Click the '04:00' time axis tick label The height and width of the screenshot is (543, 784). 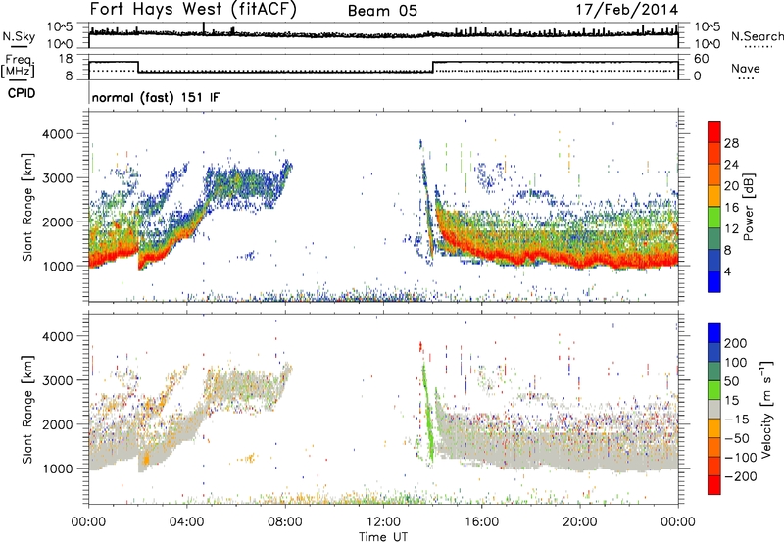coord(186,522)
